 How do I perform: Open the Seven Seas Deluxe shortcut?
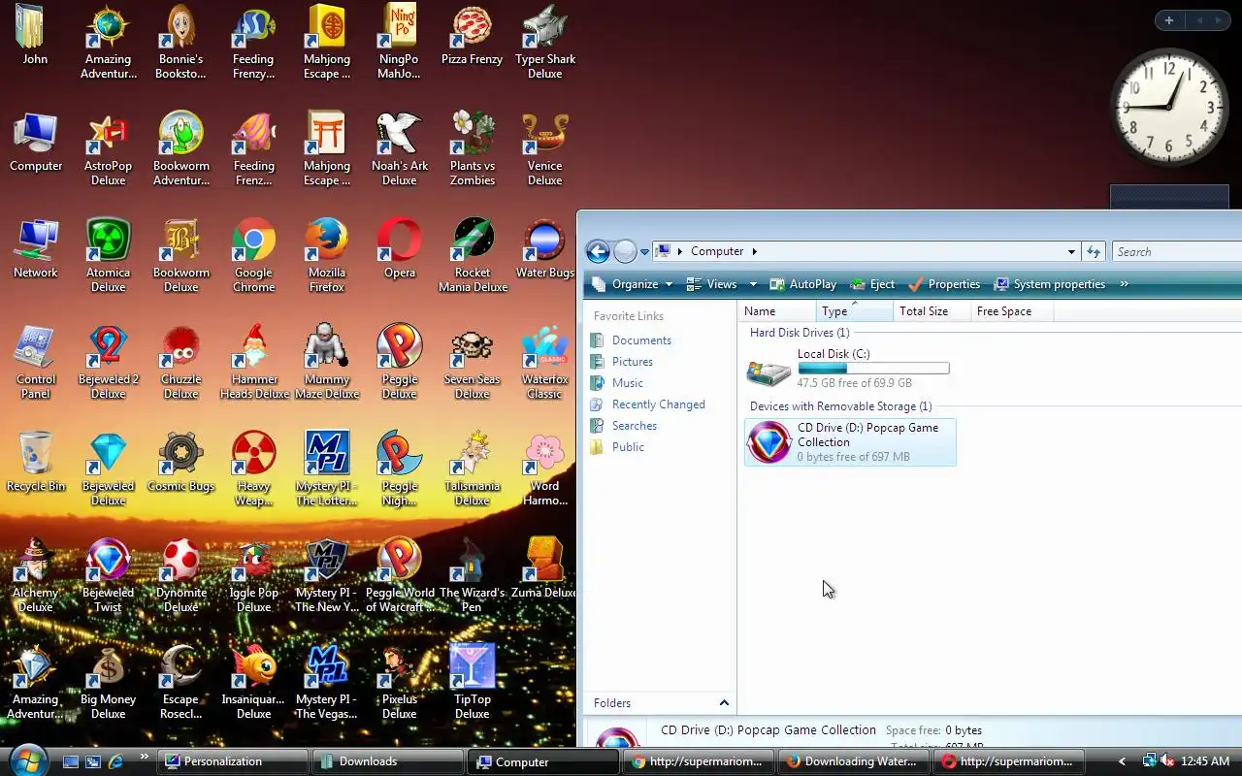[473, 361]
